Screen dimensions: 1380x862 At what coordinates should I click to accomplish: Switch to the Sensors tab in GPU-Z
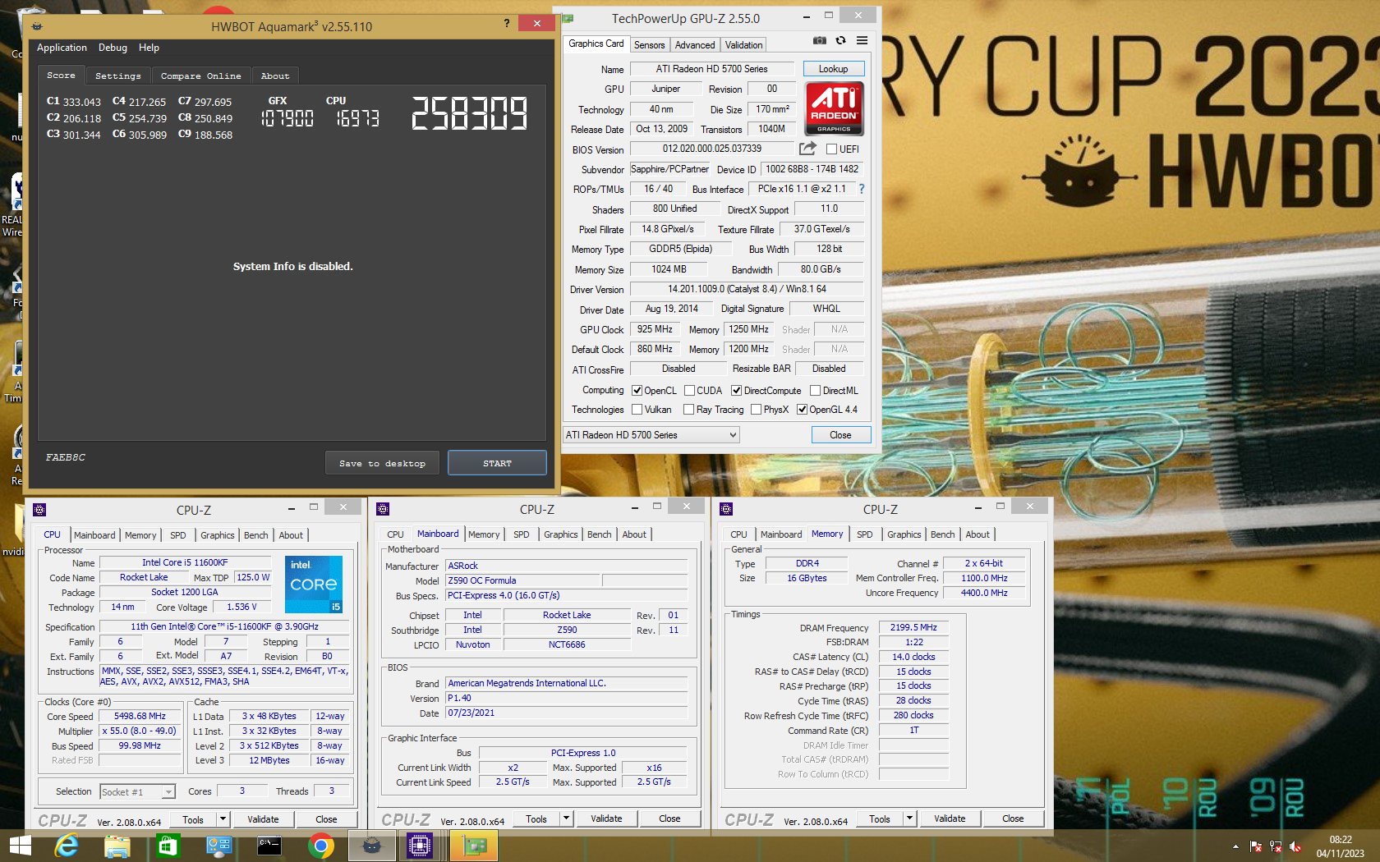(649, 45)
